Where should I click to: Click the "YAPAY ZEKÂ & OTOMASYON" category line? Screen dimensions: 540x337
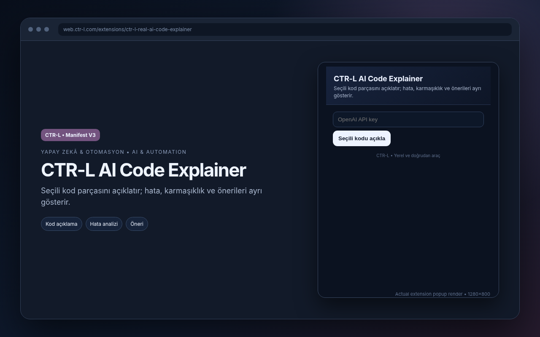pyautogui.click(x=113, y=152)
